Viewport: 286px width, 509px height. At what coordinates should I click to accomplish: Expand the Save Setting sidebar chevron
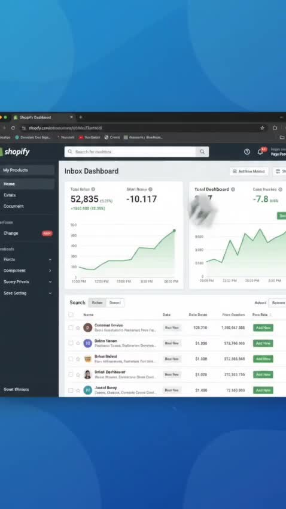50,293
